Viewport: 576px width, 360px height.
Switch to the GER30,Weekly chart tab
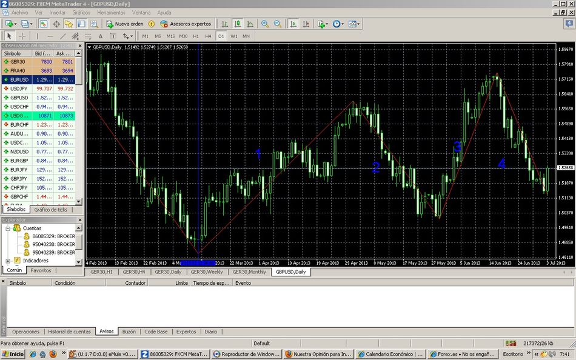tap(207, 272)
